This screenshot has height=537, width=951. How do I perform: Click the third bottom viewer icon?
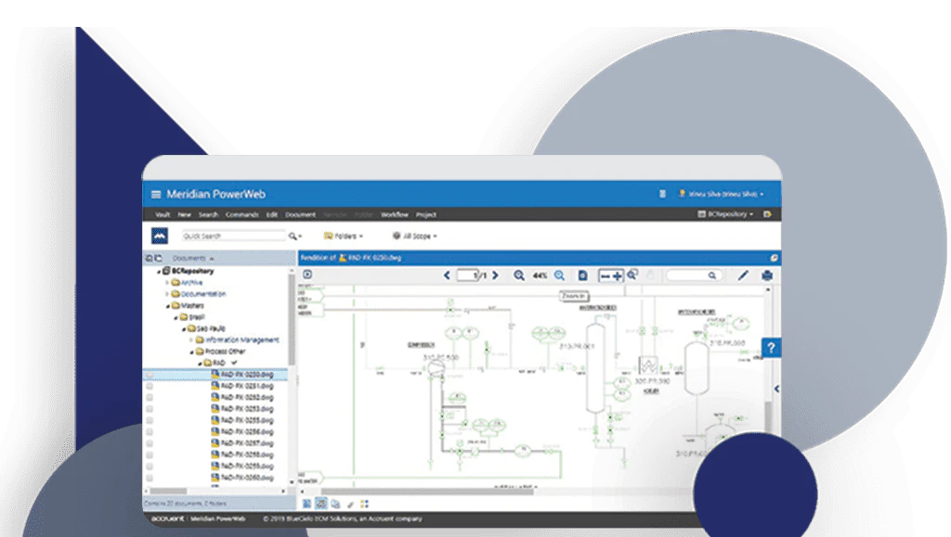pos(335,504)
